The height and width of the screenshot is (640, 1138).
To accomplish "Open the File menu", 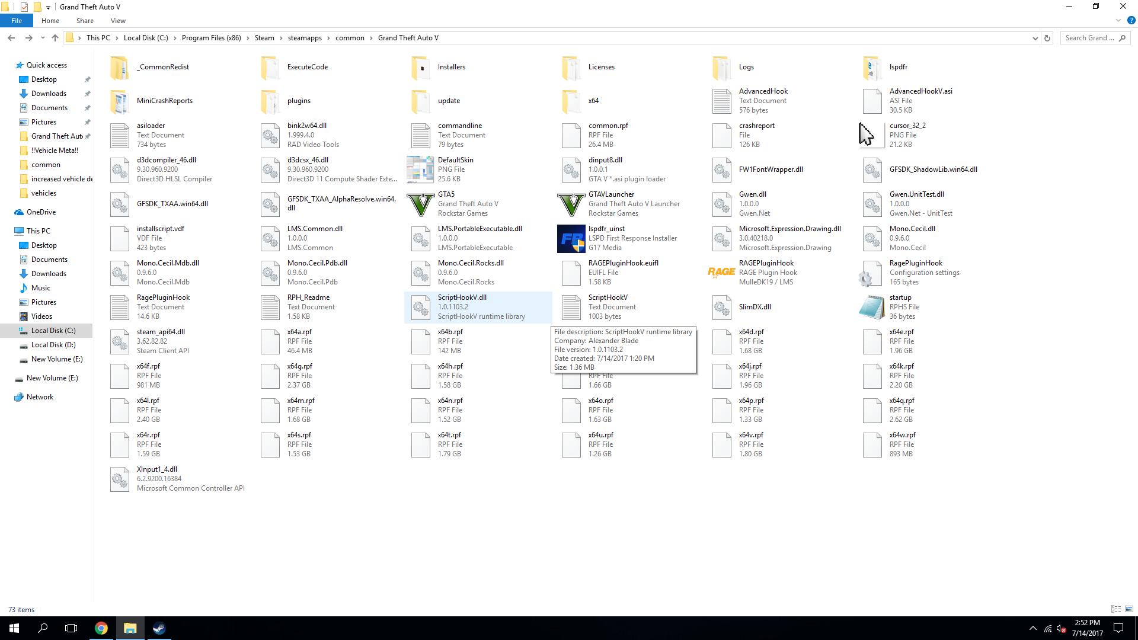I will pos(17,21).
